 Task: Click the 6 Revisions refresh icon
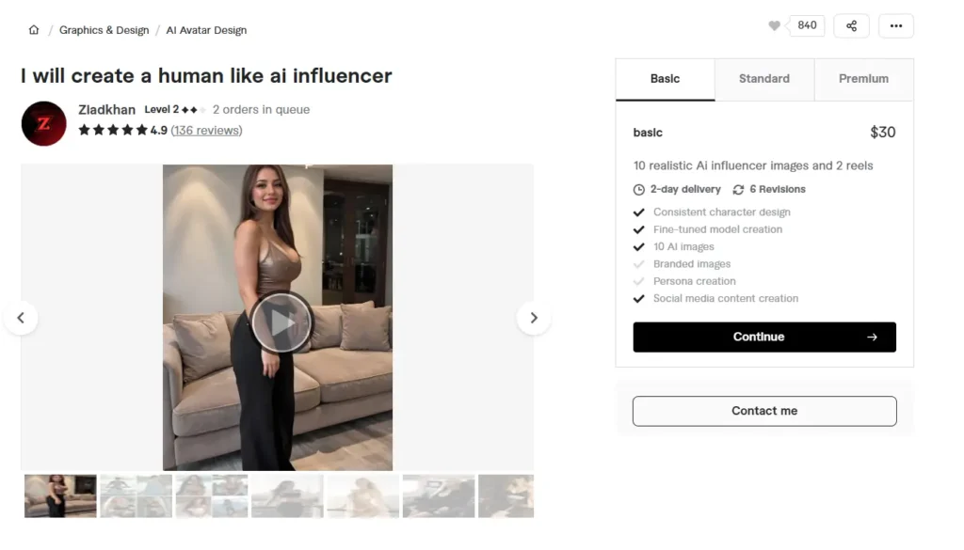(738, 190)
